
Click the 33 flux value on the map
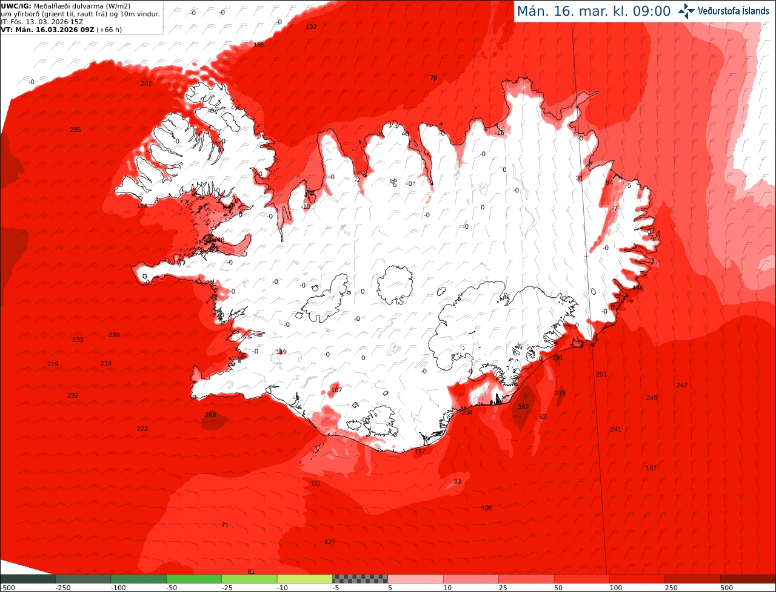(457, 481)
